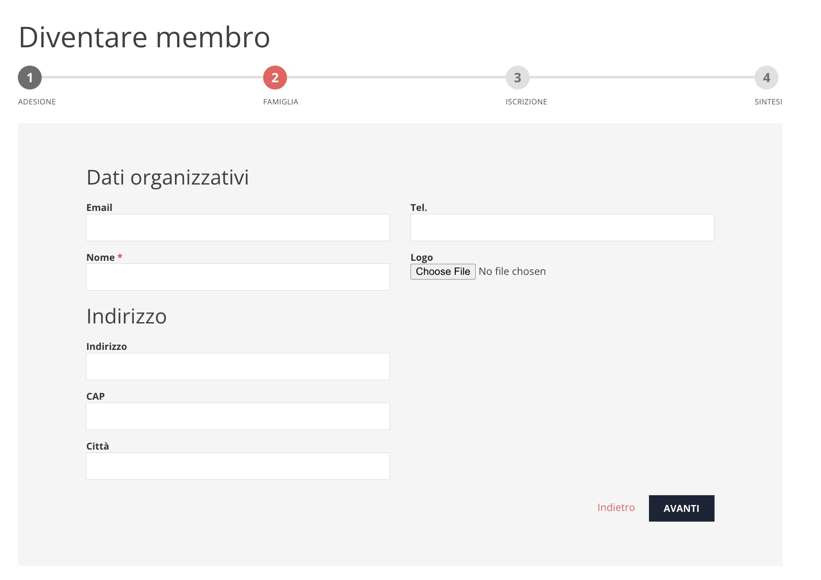Viewport: 821px width, 580px height.
Task: Click the active step 2 FAMIGLIA circle
Action: pyautogui.click(x=274, y=78)
